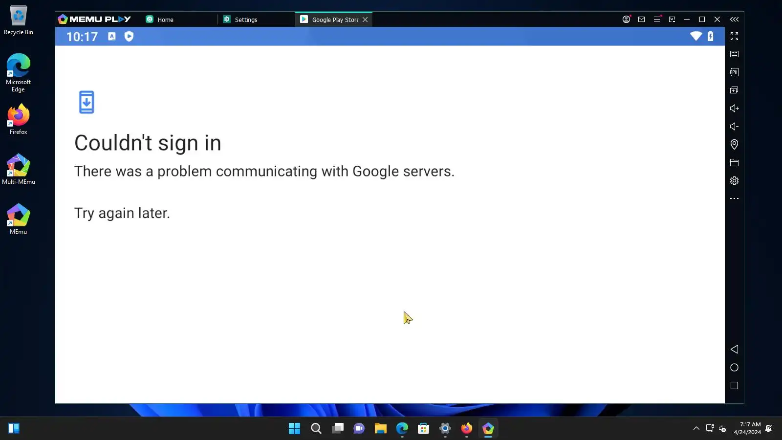Open File Explorer from the taskbar

(381, 429)
